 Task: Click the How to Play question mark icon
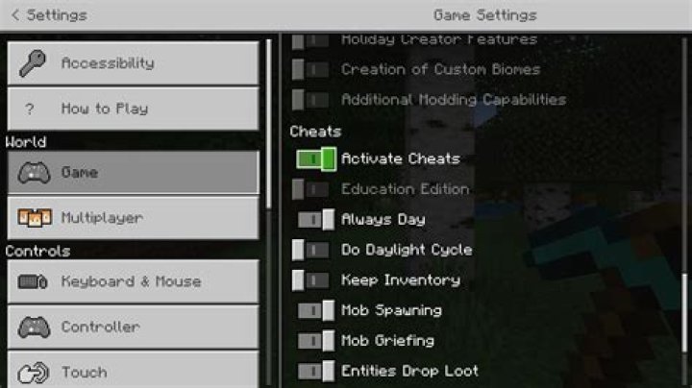pos(30,109)
